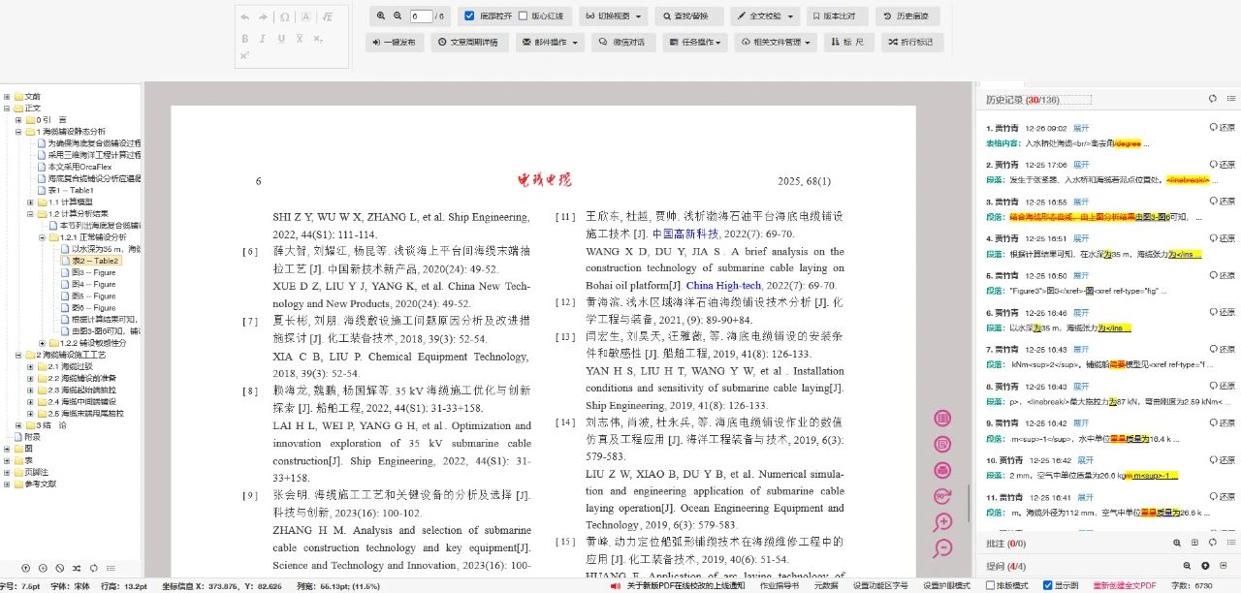Expand the 参考文献 tree node
The height and width of the screenshot is (593, 1241).
pos(7,484)
